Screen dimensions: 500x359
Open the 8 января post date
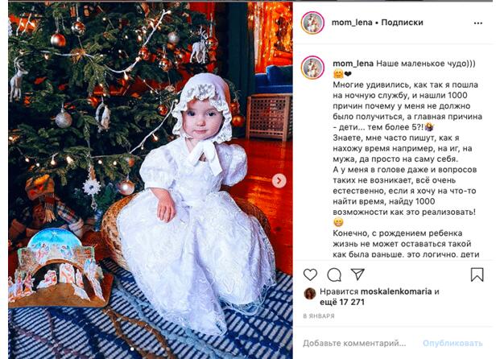pos(319,316)
